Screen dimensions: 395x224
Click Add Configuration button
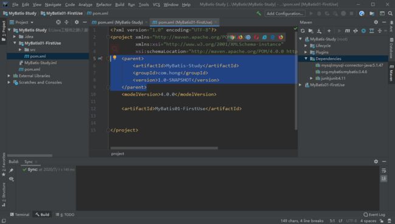pyautogui.click(x=285, y=13)
